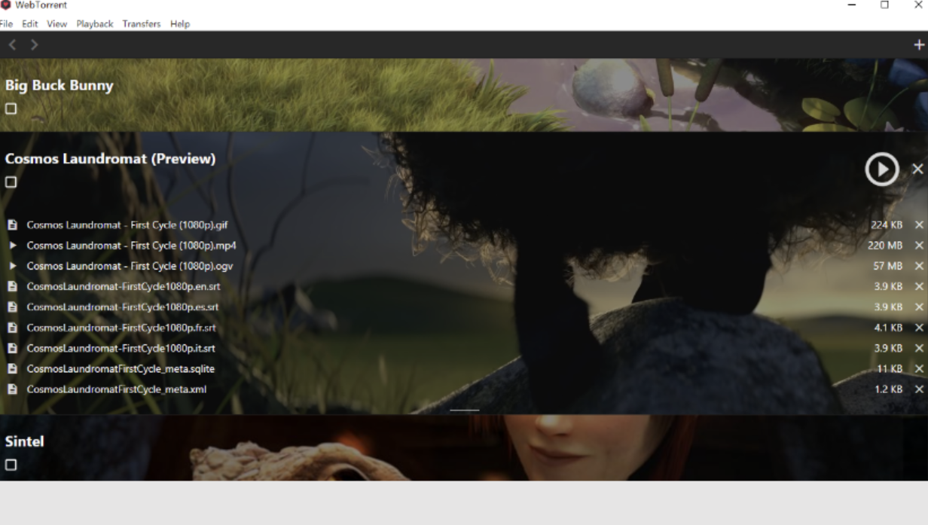The height and width of the screenshot is (525, 928).
Task: Click the document icon beside the gif file
Action: click(12, 224)
